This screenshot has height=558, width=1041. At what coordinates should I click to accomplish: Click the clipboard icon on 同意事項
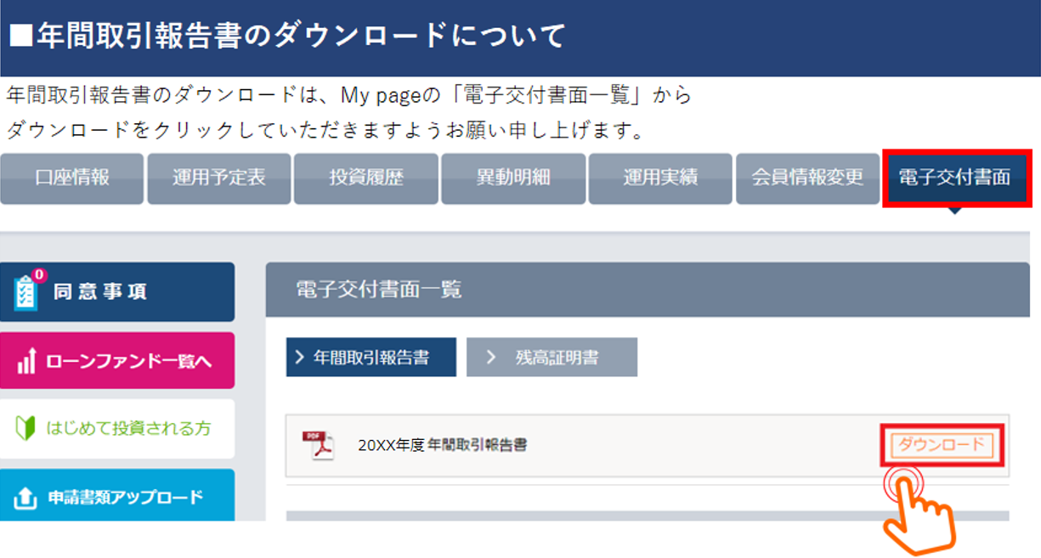tap(26, 293)
